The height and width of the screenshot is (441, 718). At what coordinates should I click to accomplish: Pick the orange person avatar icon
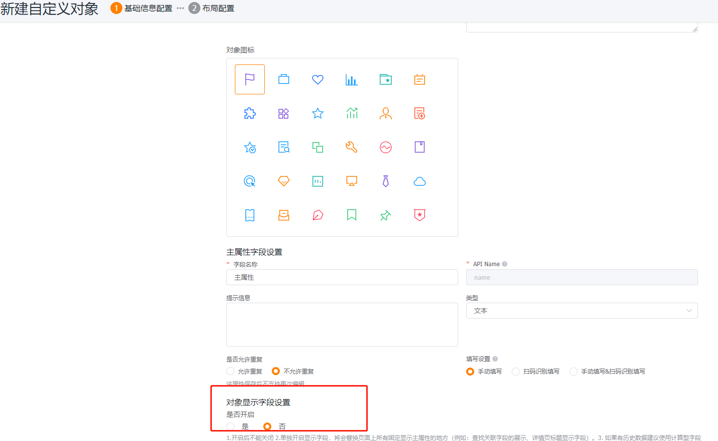click(x=386, y=113)
